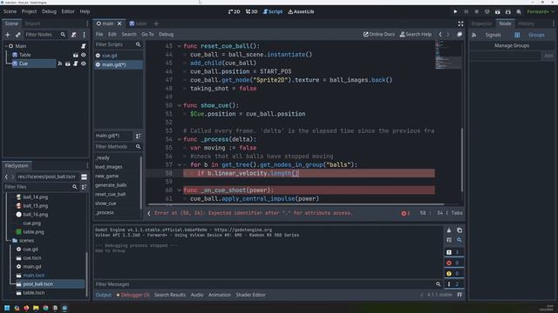
Task: Select main.gd(*) in script list
Action: tap(119, 64)
